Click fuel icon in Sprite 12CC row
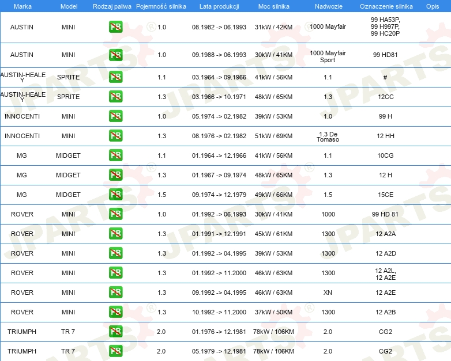This screenshot has height=361, width=451. coord(115,97)
